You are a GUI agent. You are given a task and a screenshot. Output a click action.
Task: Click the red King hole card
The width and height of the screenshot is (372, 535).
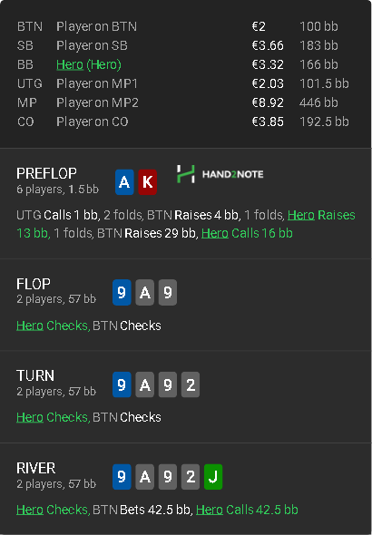point(147,182)
